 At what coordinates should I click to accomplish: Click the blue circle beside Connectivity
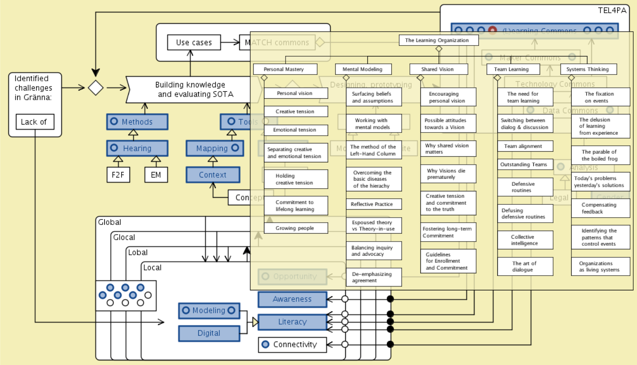coord(265,344)
